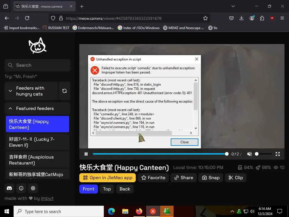Switch to the Back camera view
The image size is (289, 217).
(125, 189)
